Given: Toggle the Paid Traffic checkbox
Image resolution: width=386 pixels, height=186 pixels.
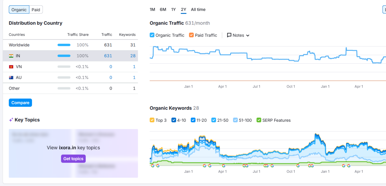Looking at the screenshot, I should pos(191,35).
